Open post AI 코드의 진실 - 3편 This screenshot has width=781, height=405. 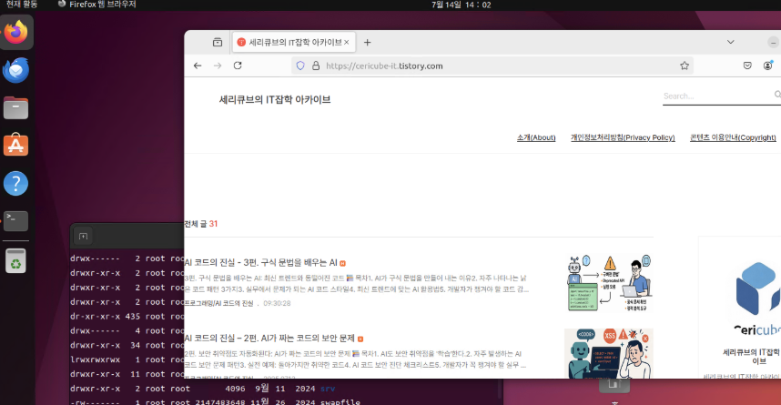(x=260, y=262)
